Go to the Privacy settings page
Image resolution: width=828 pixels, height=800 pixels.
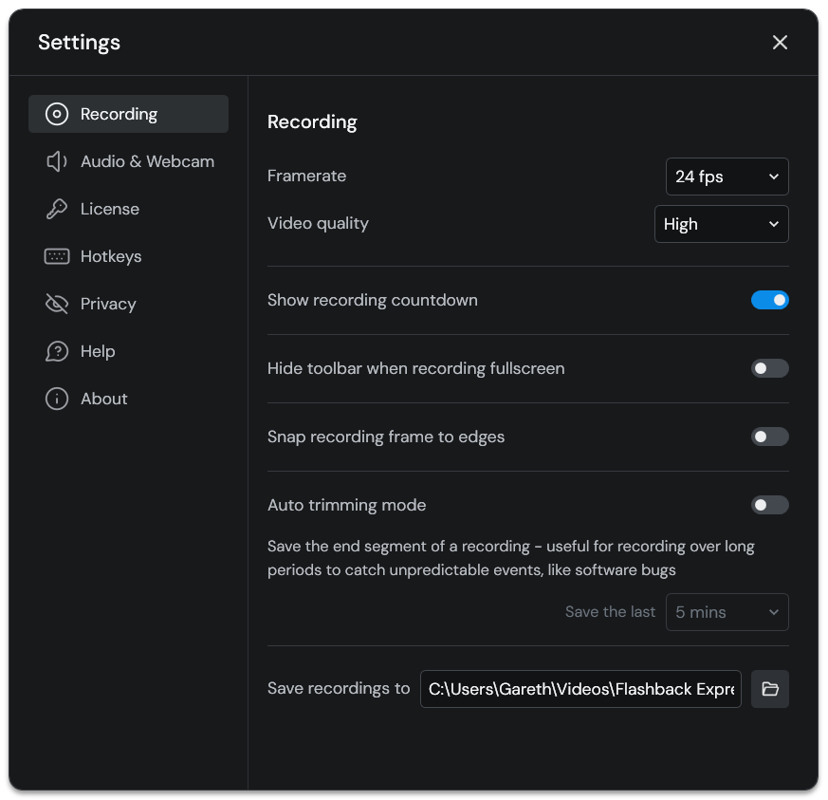point(108,304)
